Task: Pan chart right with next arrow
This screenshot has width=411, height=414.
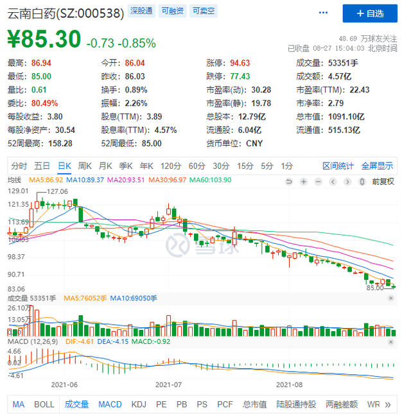Action: (x=347, y=182)
